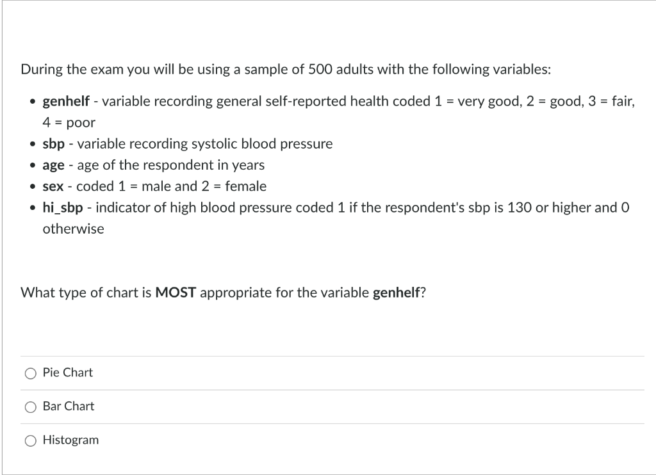Click the number 130 in hi_sbp description

coord(519,208)
